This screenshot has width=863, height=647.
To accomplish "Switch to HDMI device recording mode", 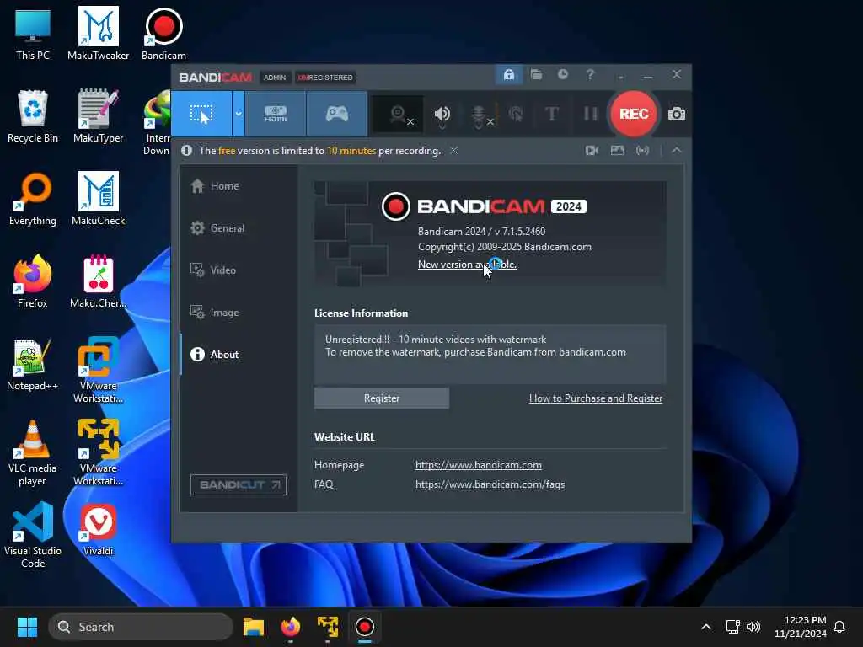I will coord(276,114).
